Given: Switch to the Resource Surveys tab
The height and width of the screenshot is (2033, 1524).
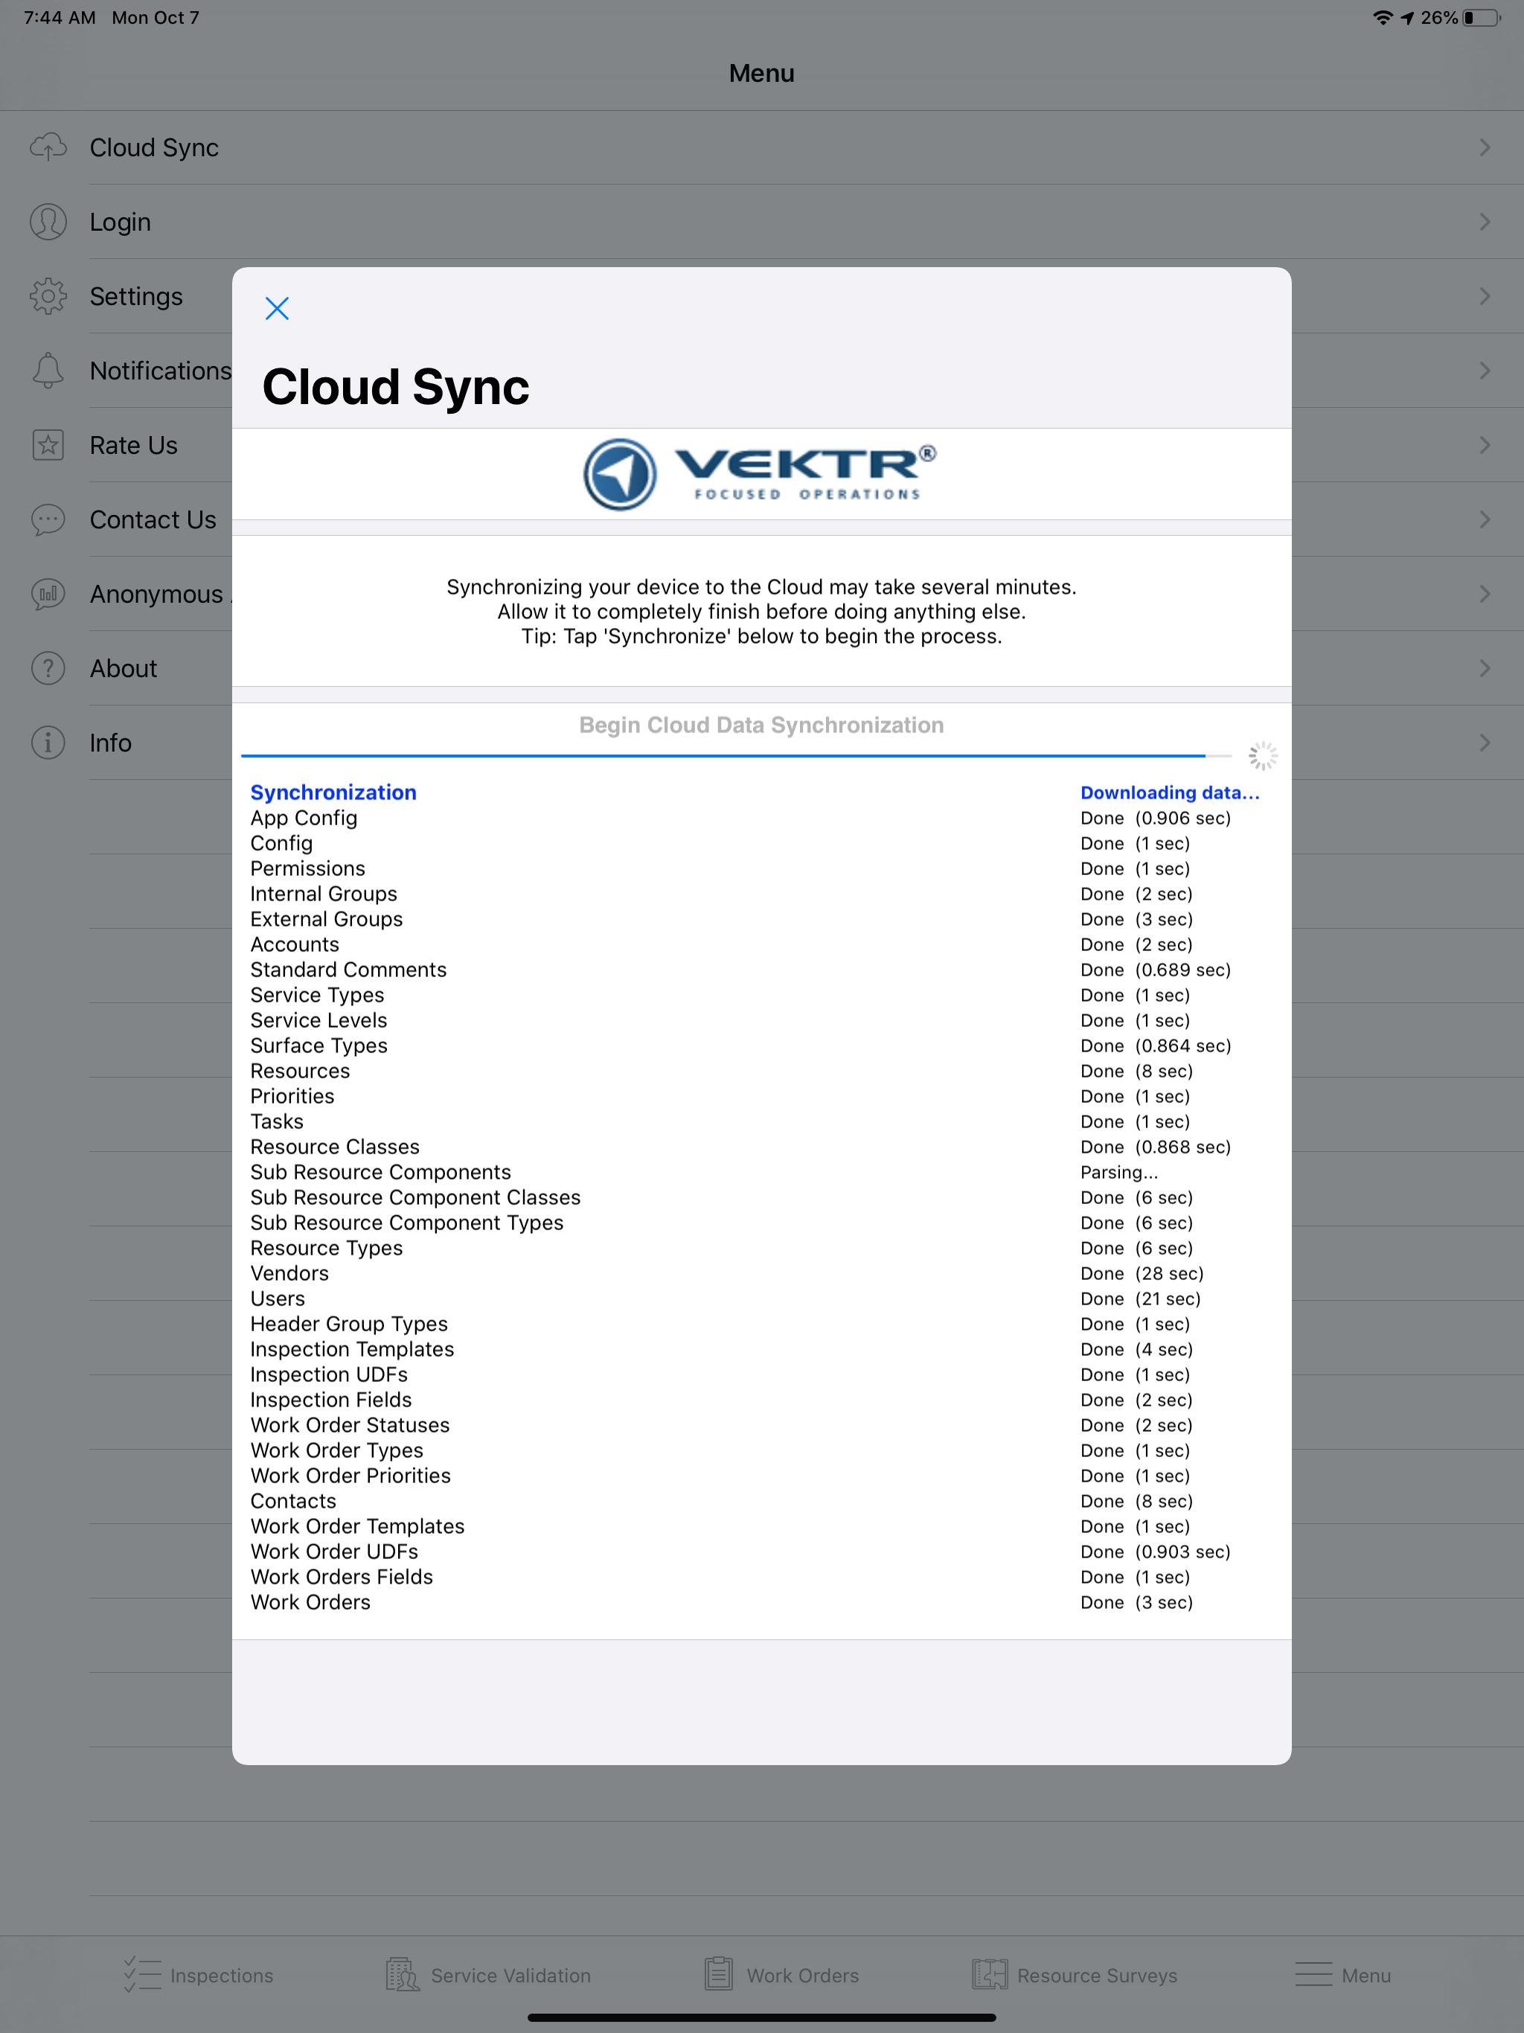Looking at the screenshot, I should click(1075, 1974).
